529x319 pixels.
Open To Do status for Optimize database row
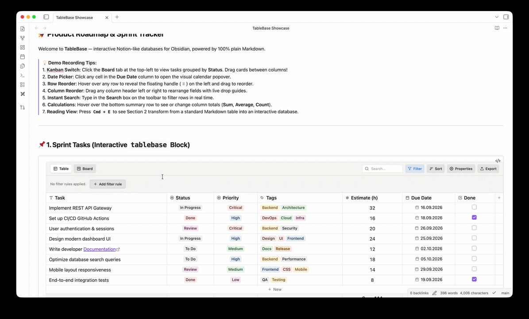(190, 259)
